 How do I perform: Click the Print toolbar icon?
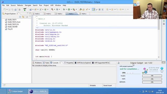point(15,9)
